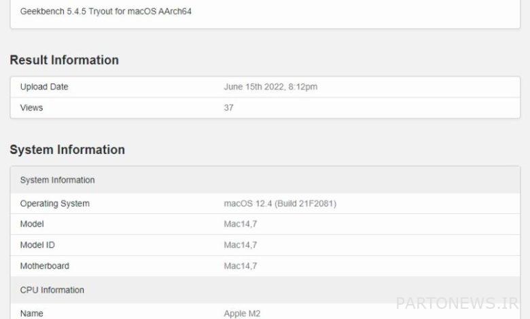Click the Operating System label

pos(55,204)
